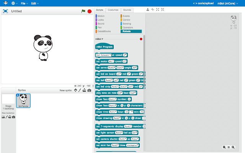
Task: Open the run forward direction dropdown
Action: click(103, 55)
